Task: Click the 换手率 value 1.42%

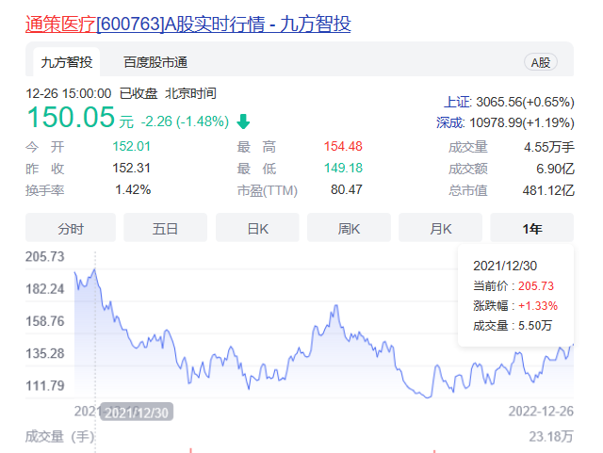Action: click(x=133, y=189)
